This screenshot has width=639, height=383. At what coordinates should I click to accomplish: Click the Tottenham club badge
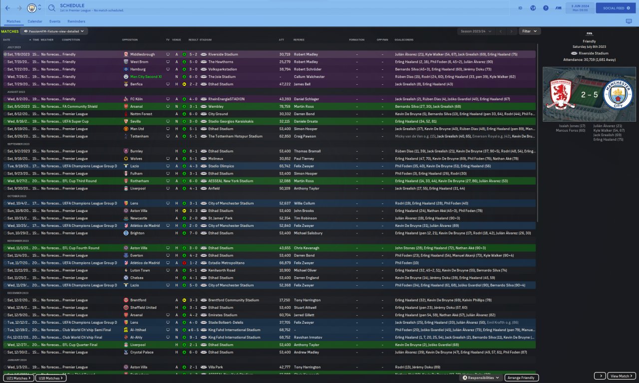pos(125,136)
